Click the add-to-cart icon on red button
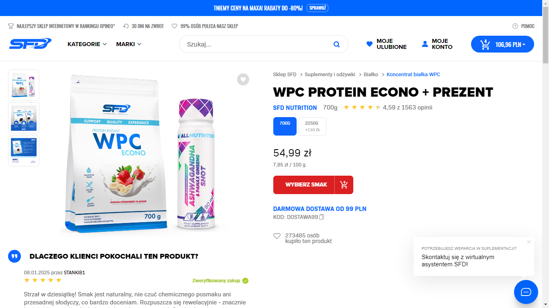549x308 pixels. pos(344,185)
